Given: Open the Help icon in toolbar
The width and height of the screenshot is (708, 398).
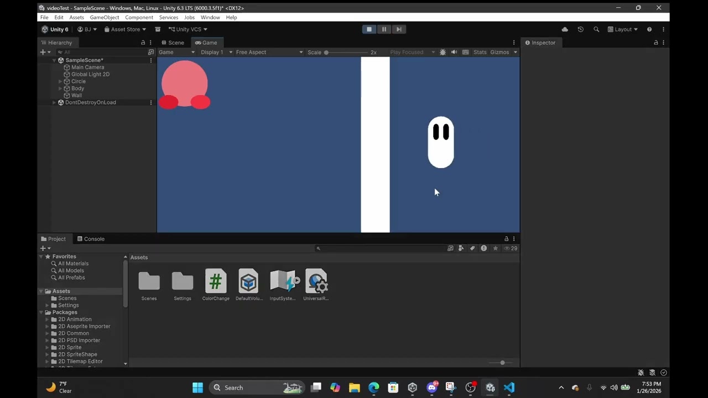Looking at the screenshot, I should (649, 29).
